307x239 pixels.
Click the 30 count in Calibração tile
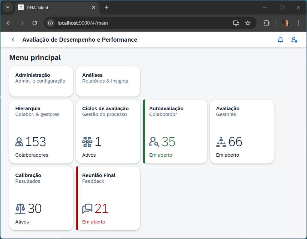[35, 209]
